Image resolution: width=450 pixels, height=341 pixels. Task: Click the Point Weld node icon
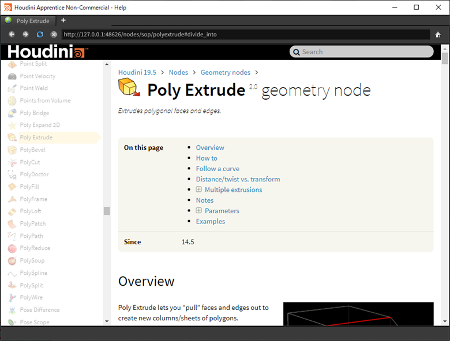pyautogui.click(x=12, y=89)
